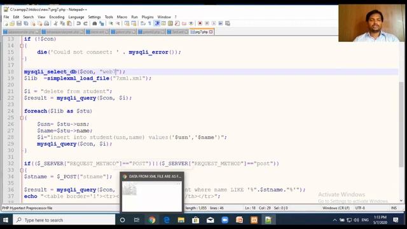Image resolution: width=407 pixels, height=229 pixels.
Task: Toggle Show All Characters pilcrow icon
Action: (150, 24)
